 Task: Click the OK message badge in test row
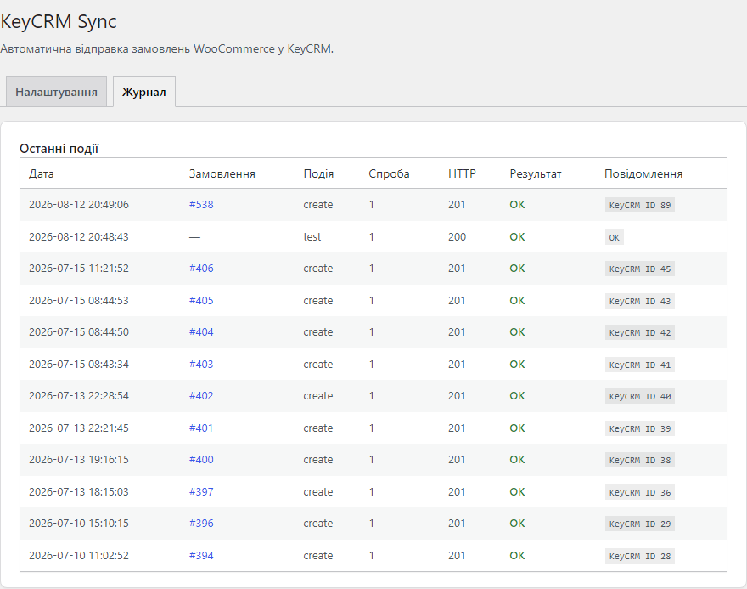(x=615, y=237)
